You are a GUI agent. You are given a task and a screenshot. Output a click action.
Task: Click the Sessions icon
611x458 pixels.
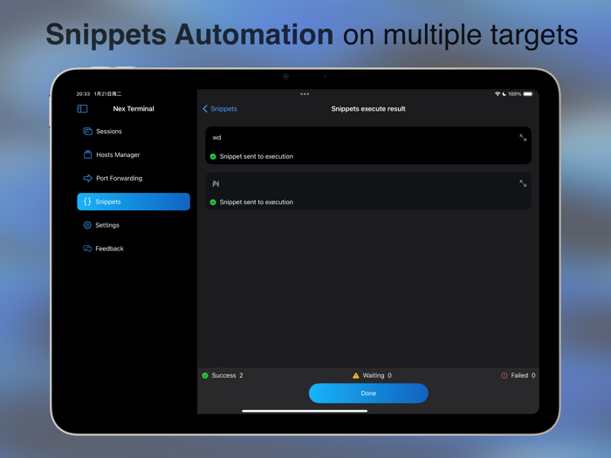tap(87, 131)
